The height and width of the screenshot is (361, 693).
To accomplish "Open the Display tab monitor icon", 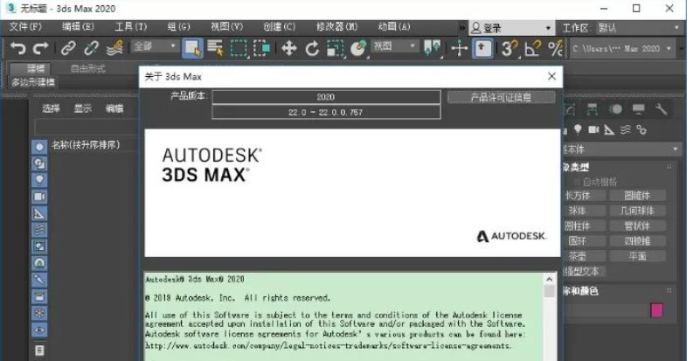I will click(x=638, y=108).
